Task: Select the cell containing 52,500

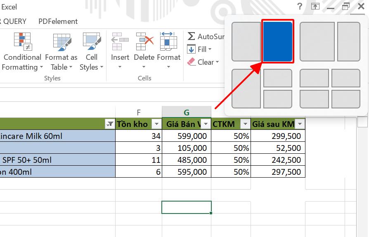Action: pyautogui.click(x=278, y=148)
